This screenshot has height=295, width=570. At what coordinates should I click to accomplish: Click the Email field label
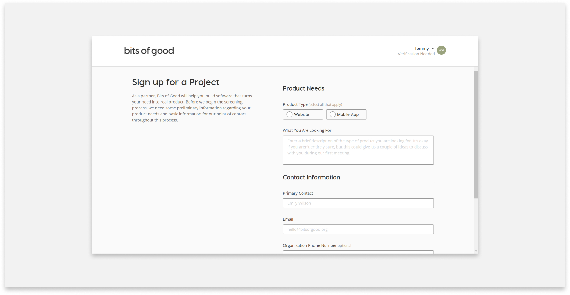click(x=288, y=219)
